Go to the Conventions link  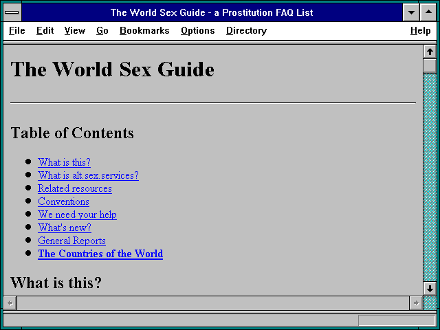64,201
